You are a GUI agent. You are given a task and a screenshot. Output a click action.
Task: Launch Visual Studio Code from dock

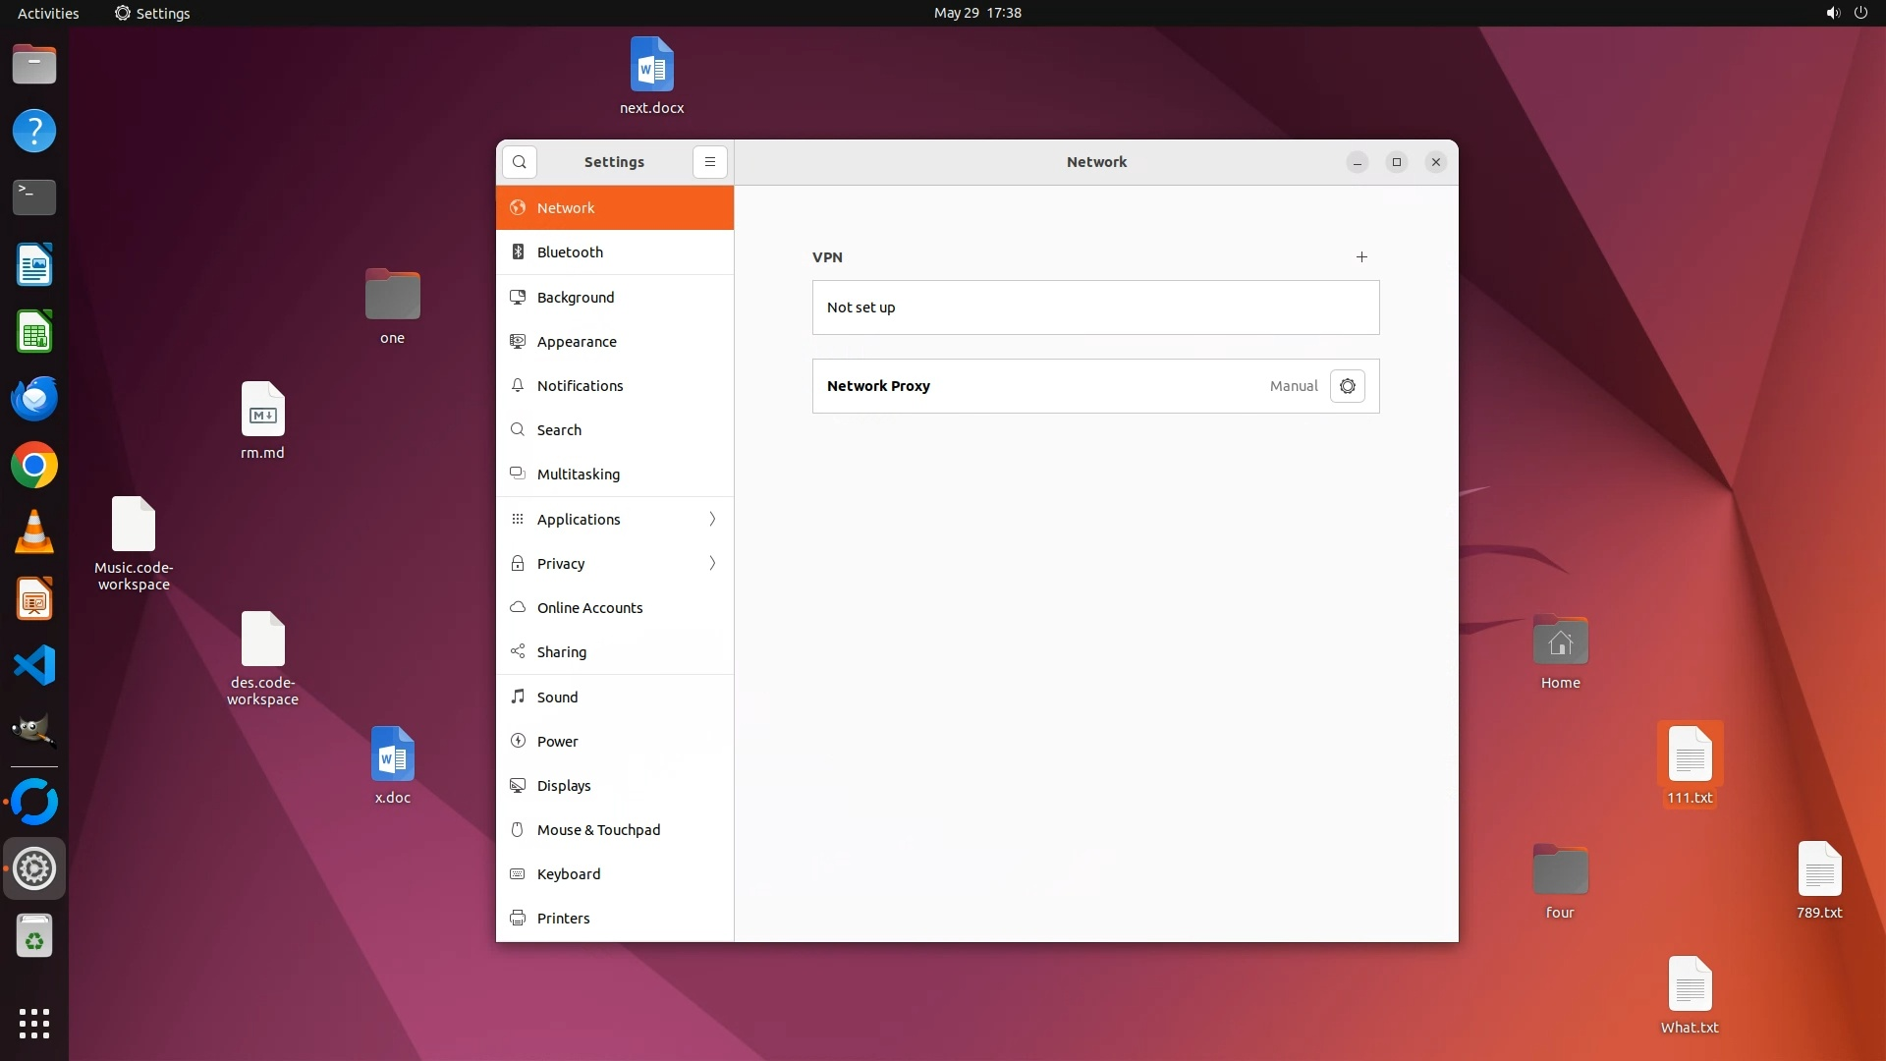pos(34,666)
